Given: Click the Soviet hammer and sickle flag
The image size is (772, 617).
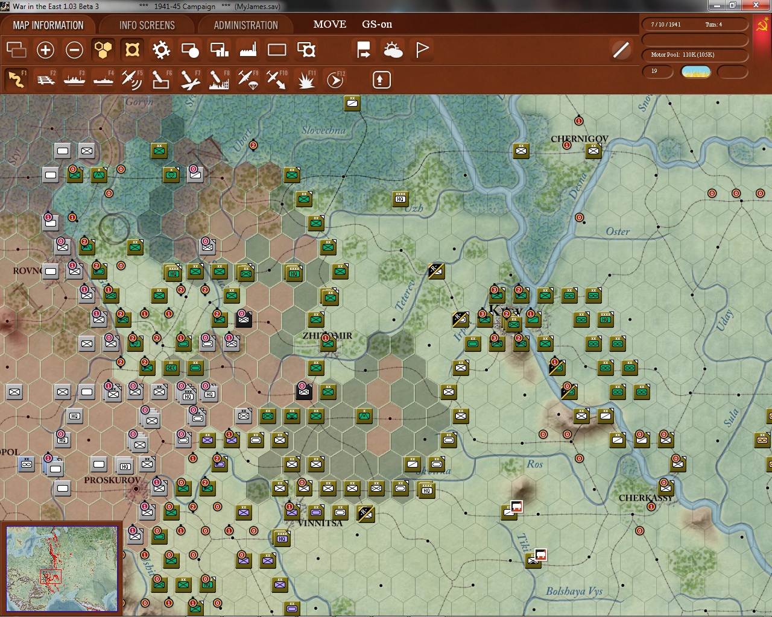Looking at the screenshot, I should [x=762, y=25].
